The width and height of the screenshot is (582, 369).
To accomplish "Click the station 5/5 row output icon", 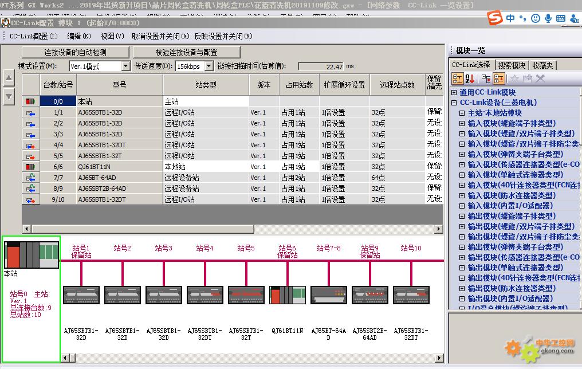I will [30, 156].
